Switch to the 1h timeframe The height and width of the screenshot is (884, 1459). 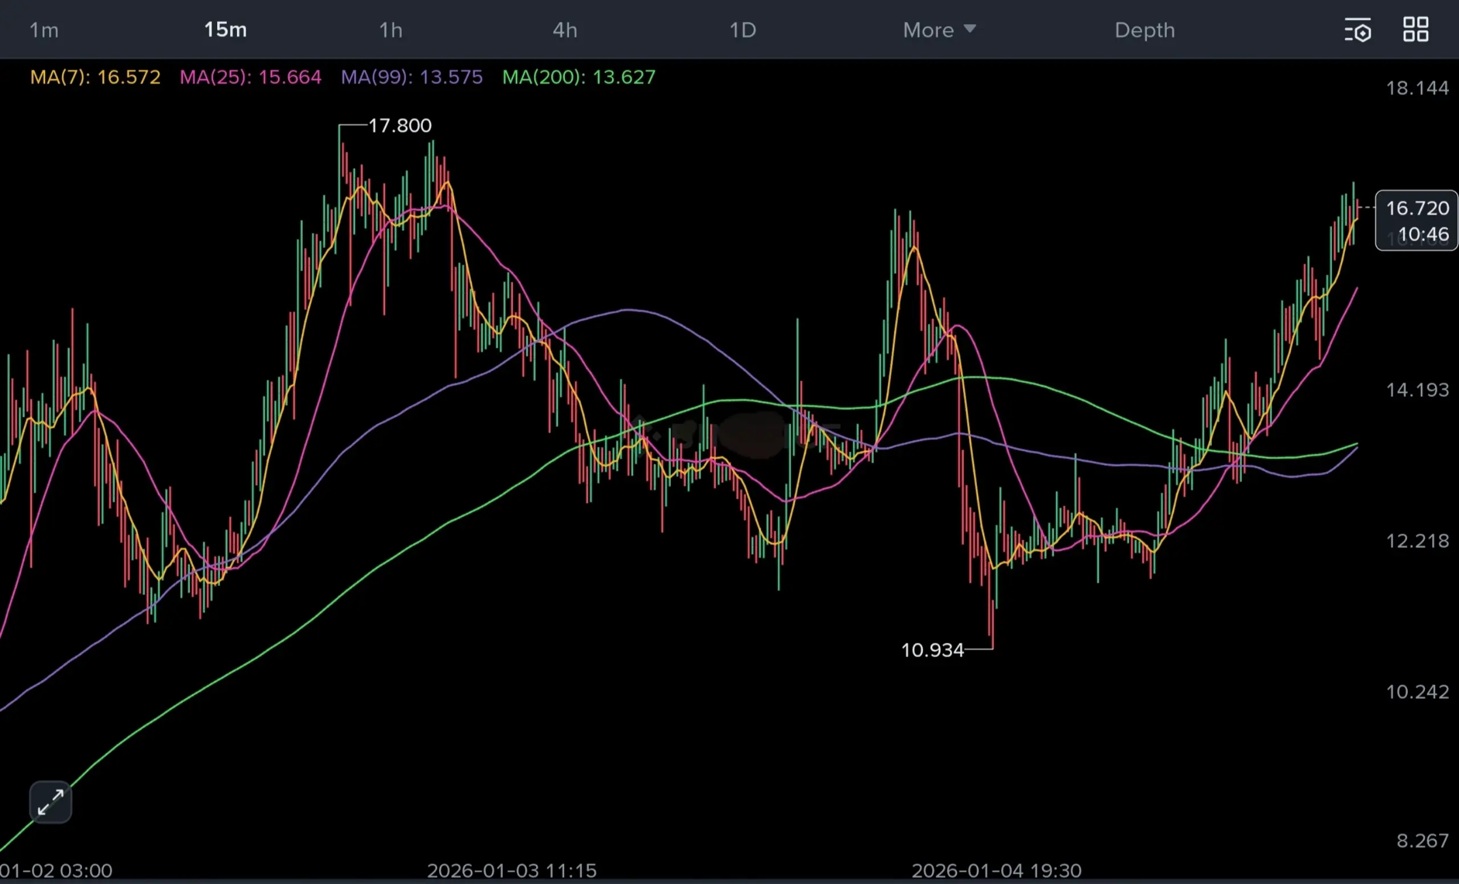[x=391, y=30]
